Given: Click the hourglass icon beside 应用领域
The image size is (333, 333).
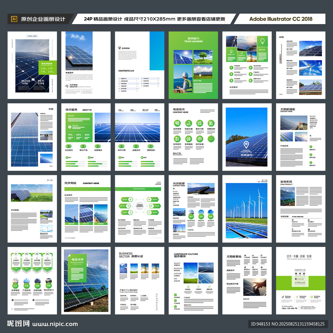Looking at the screenshot, I should pos(120,48).
